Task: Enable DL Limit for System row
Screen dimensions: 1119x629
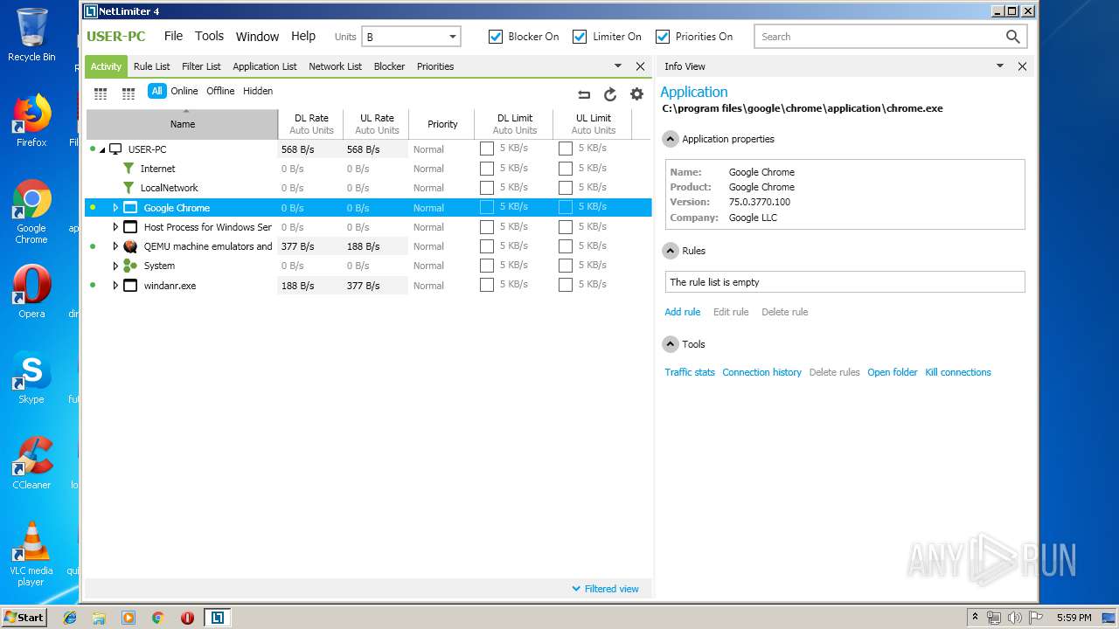Action: [487, 266]
